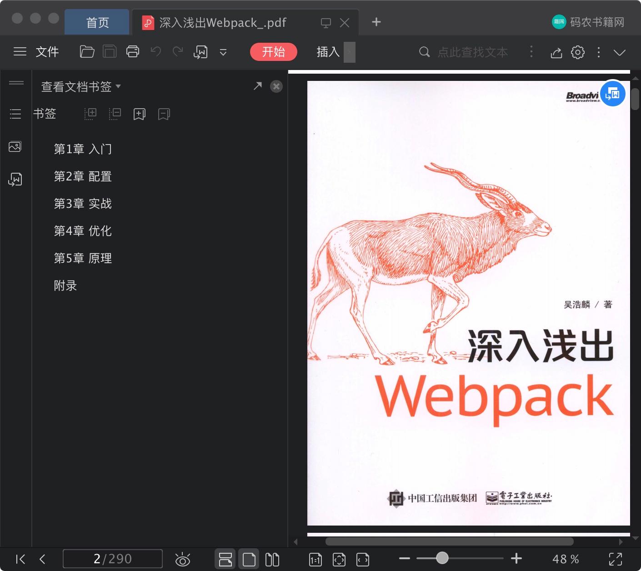Click the share export icon
The height and width of the screenshot is (571, 641).
[556, 52]
